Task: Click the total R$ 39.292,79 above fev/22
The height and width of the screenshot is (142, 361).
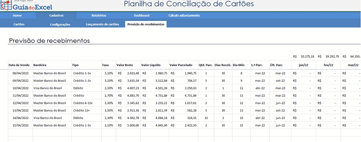Action: [x=328, y=56]
